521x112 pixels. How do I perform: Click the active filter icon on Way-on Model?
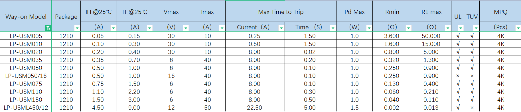point(48,28)
